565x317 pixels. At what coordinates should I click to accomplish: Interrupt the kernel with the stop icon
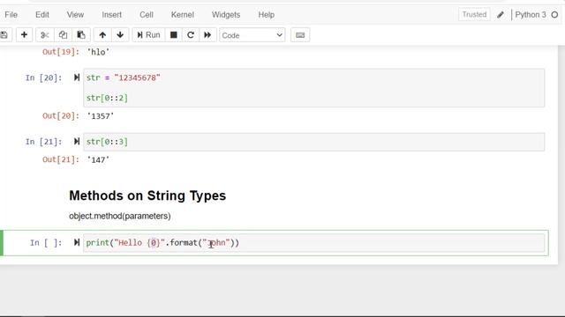(x=174, y=35)
